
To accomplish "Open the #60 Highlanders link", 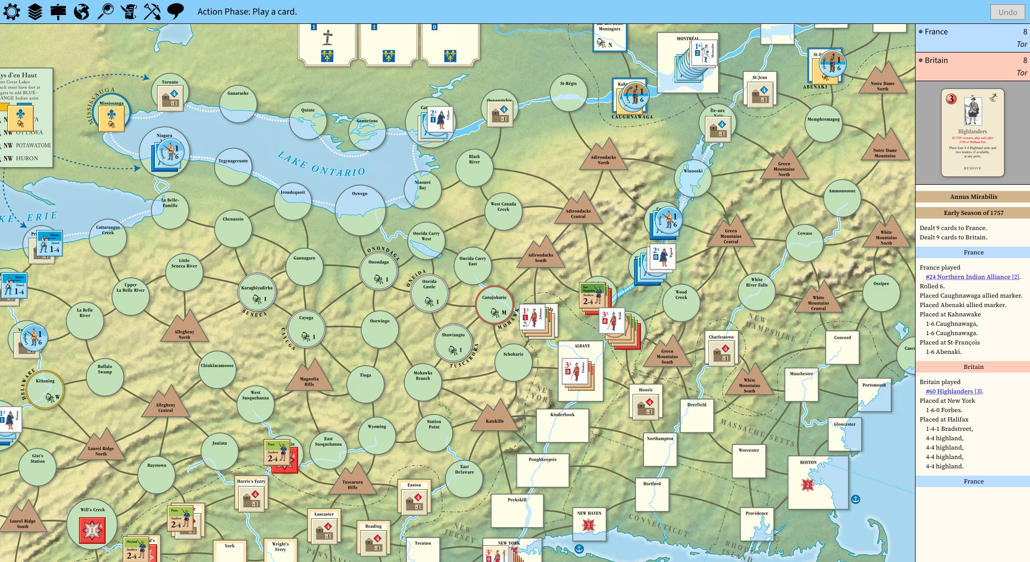I will coord(954,391).
